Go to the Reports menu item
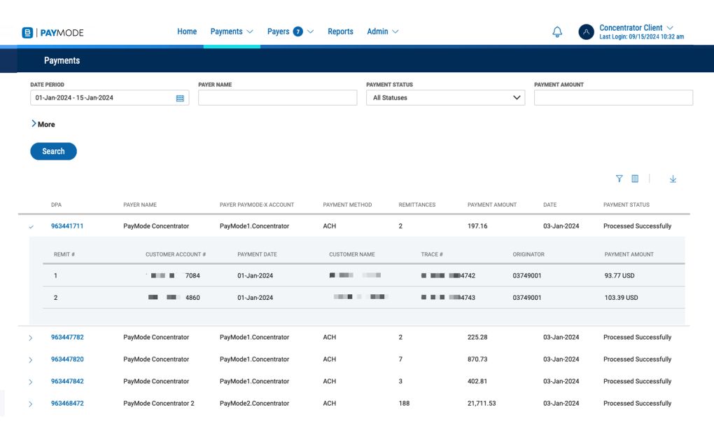Screen dimensions: 714x447 (340, 32)
